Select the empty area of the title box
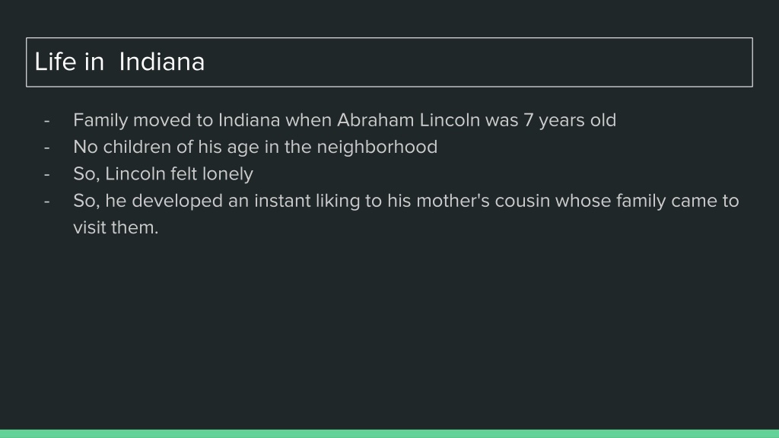The height and width of the screenshot is (438, 779). [x=477, y=62]
